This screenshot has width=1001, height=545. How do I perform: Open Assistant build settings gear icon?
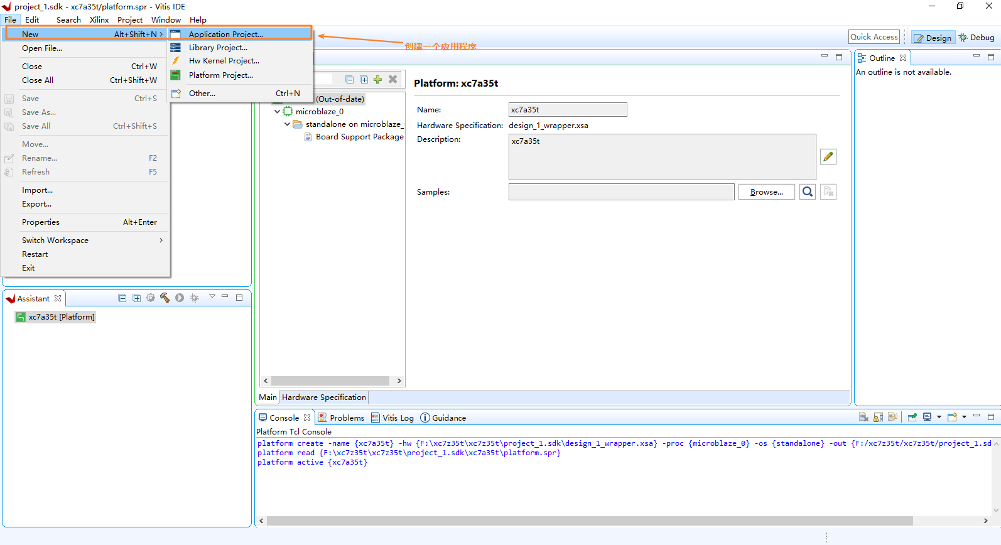point(151,298)
